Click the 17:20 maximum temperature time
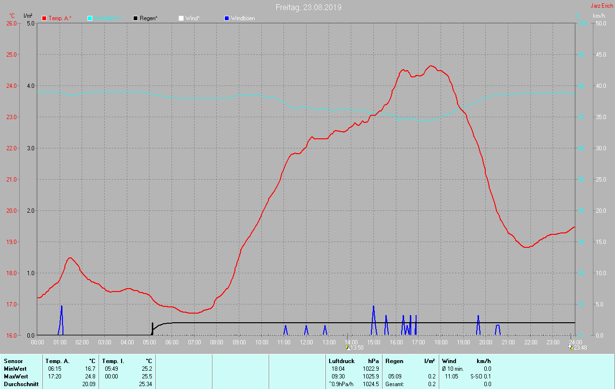This screenshot has height=389, width=615. click(x=55, y=376)
